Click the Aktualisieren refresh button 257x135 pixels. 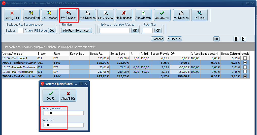pos(143,15)
